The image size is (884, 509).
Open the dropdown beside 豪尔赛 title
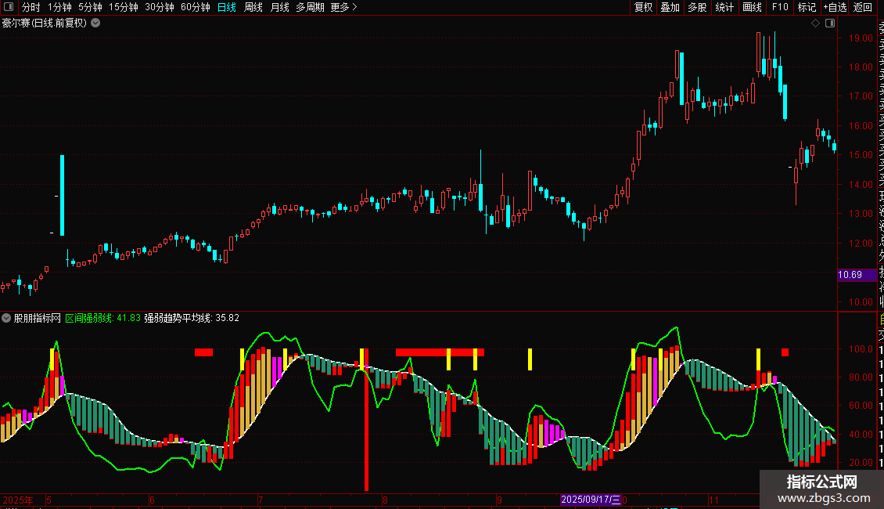point(96,23)
